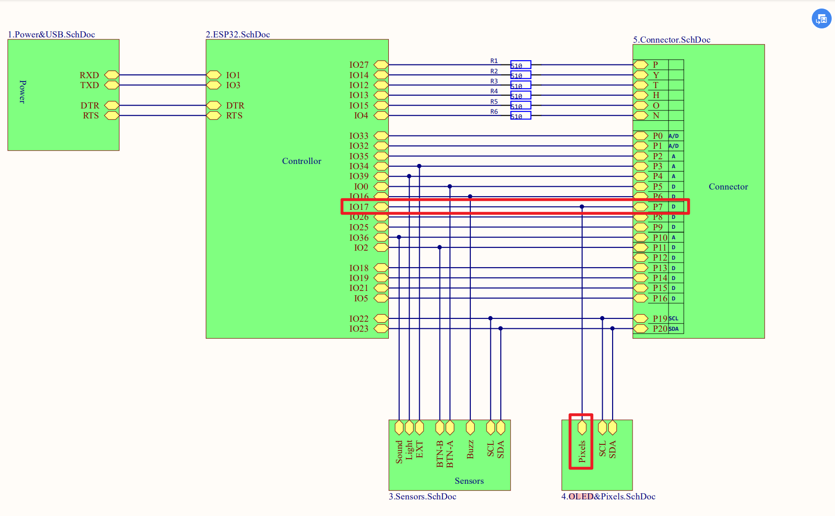Select the IO14 port symbol
The width and height of the screenshot is (835, 516).
click(381, 75)
